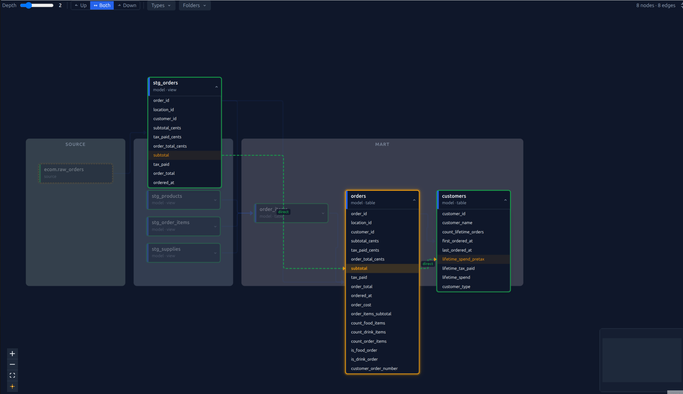The image size is (683, 394).
Task: Select the Both direction option
Action: point(102,5)
